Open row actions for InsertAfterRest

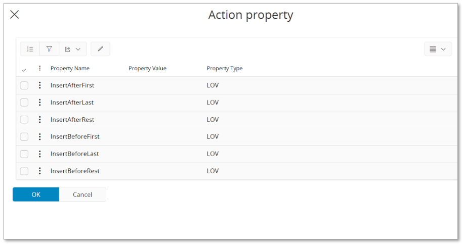tap(40, 120)
